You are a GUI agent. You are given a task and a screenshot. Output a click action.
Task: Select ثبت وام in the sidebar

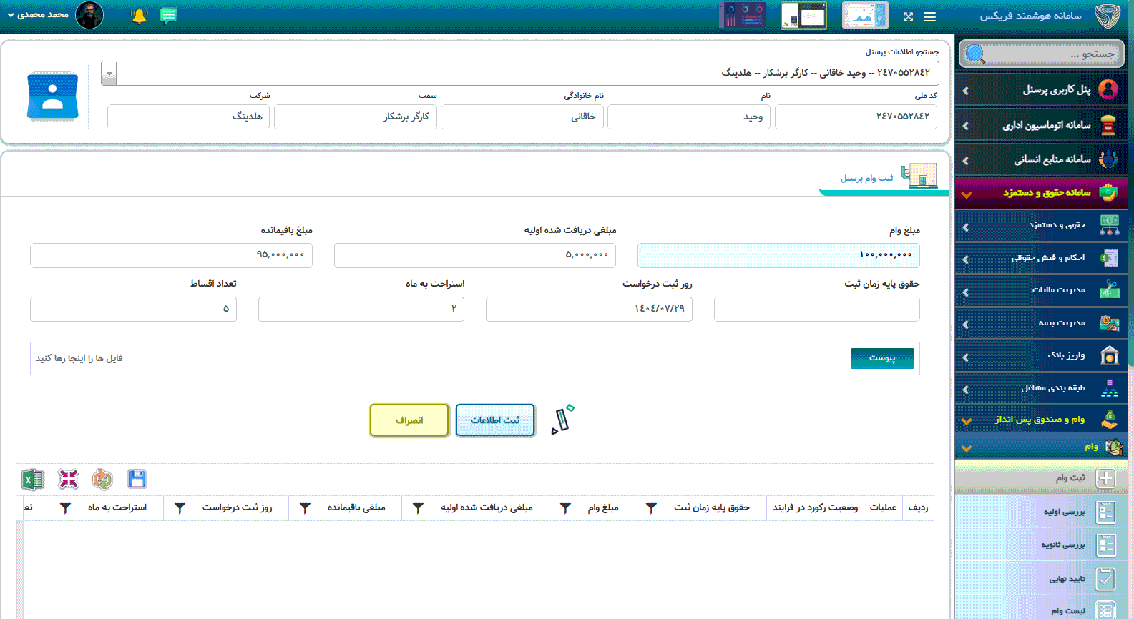coord(1070,478)
